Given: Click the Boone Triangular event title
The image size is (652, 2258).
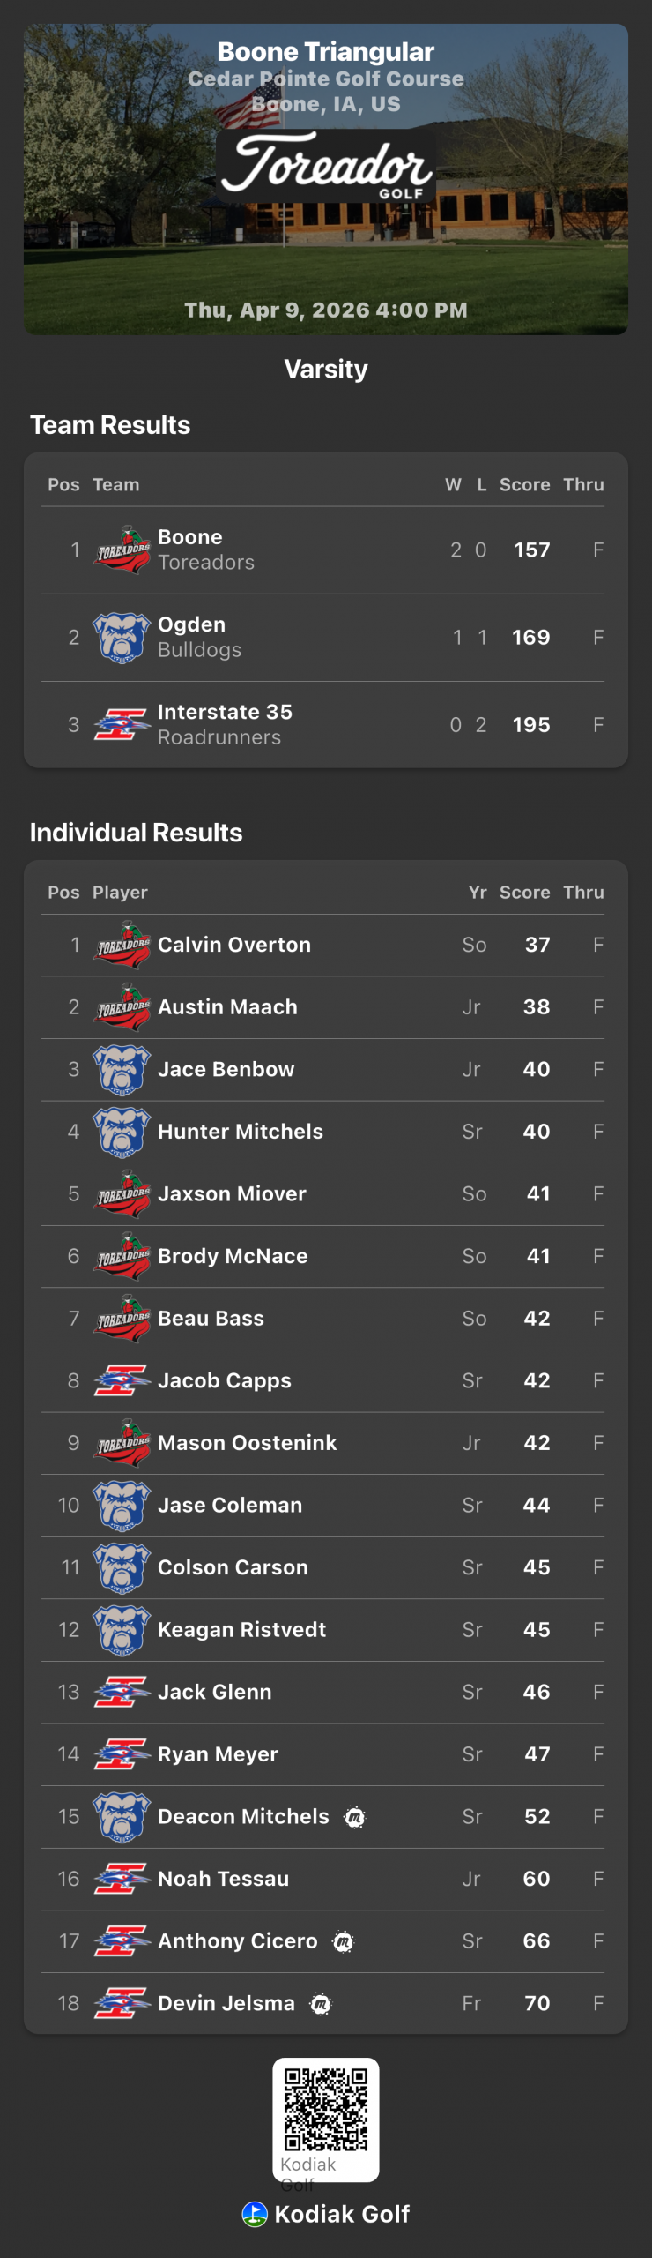Looking at the screenshot, I should tap(326, 52).
